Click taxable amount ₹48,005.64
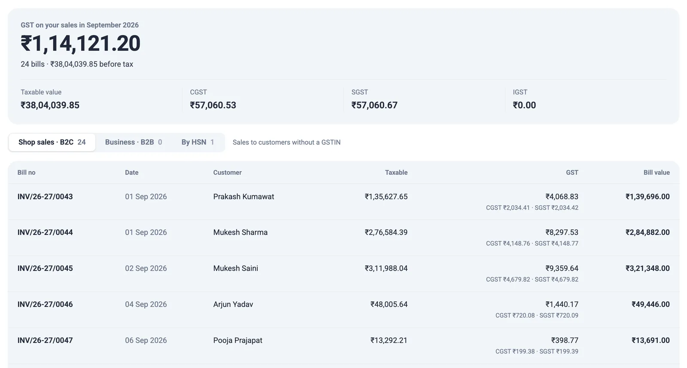 tap(389, 304)
